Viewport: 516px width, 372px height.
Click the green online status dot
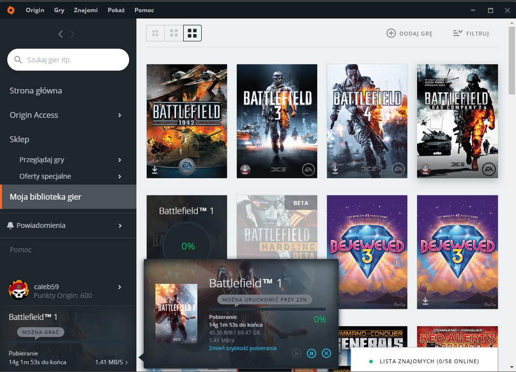point(371,361)
